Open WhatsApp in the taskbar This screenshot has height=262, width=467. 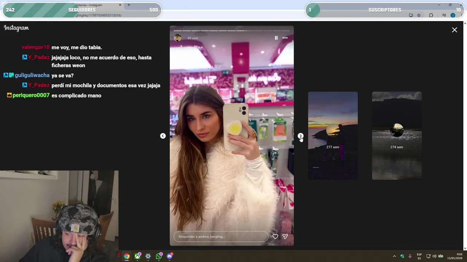(159, 256)
